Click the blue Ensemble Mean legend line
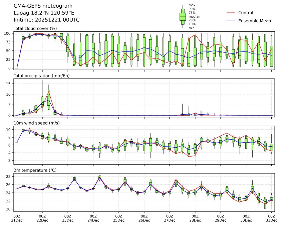Viewport: 281px width, 226px height. [x=231, y=21]
